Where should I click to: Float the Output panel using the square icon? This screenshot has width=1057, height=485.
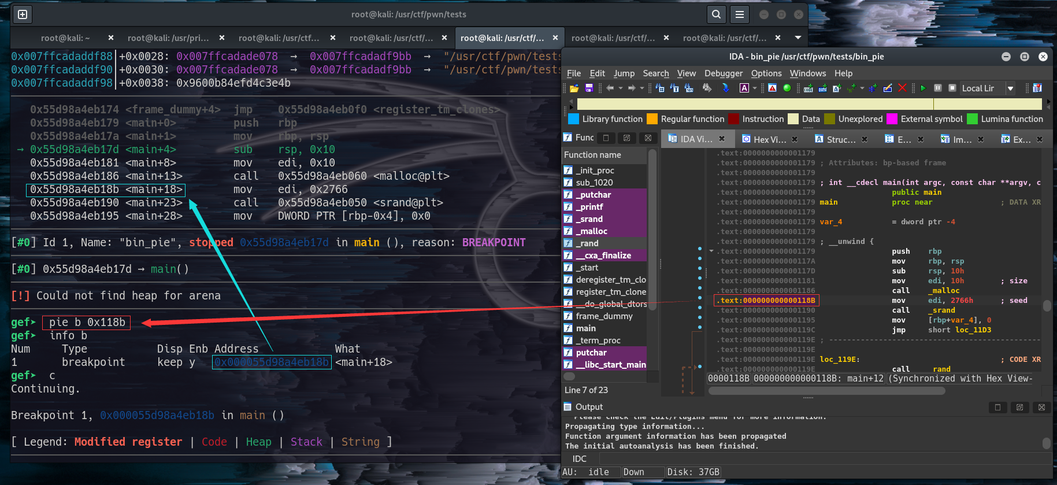(x=997, y=407)
